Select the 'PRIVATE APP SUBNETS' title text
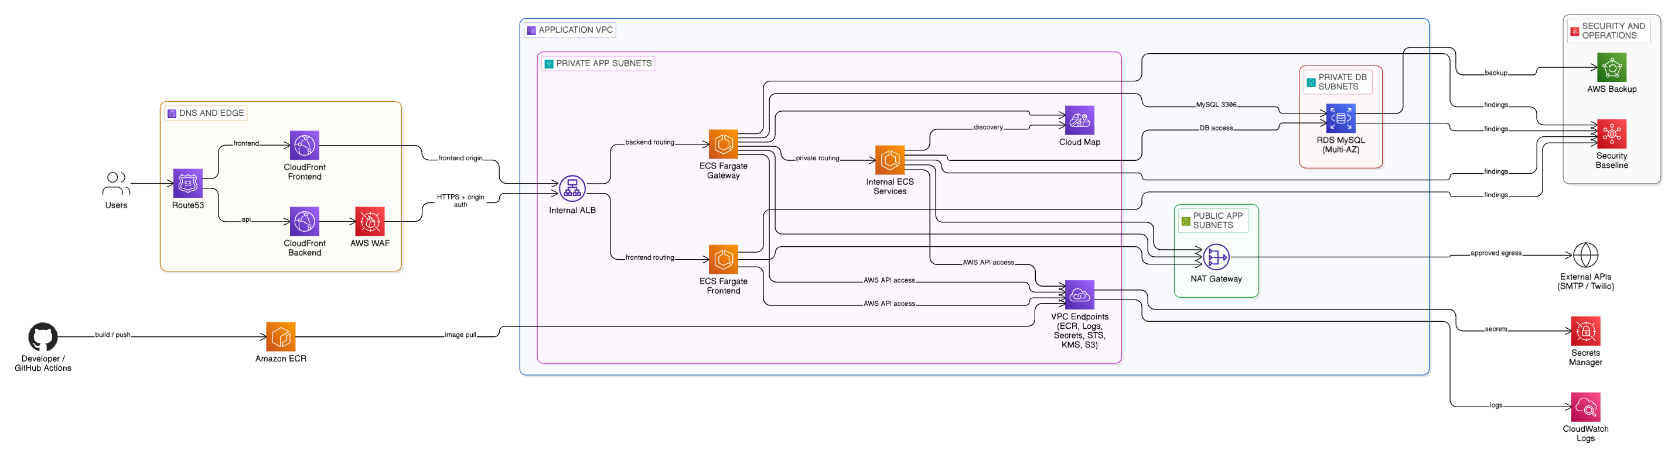The image size is (1675, 451). (604, 64)
